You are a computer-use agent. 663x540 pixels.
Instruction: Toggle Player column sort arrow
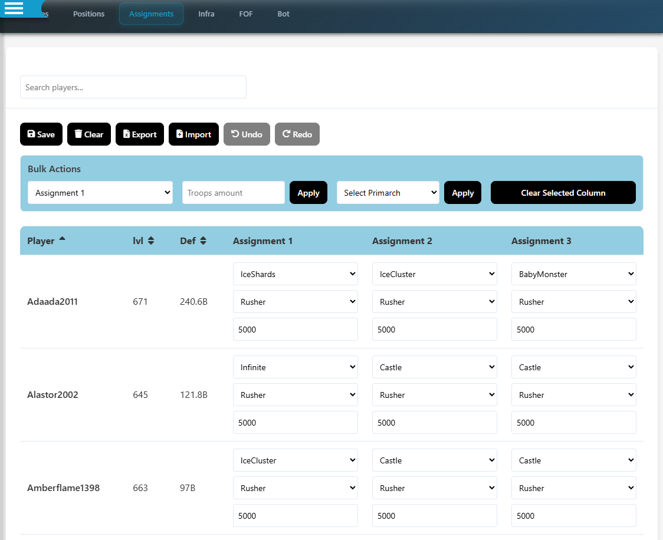click(x=63, y=239)
